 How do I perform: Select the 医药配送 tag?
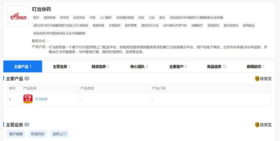(249, 25)
